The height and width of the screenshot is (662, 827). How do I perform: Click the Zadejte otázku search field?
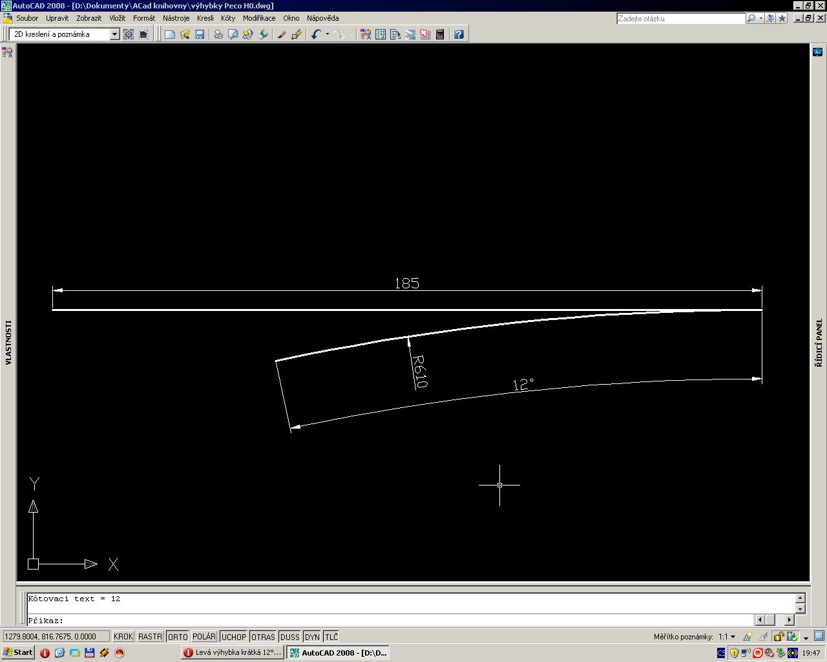coord(680,19)
